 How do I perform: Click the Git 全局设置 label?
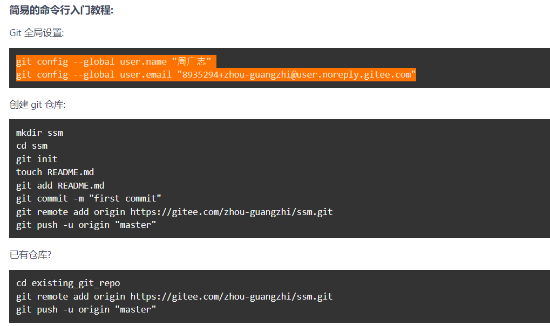(37, 33)
